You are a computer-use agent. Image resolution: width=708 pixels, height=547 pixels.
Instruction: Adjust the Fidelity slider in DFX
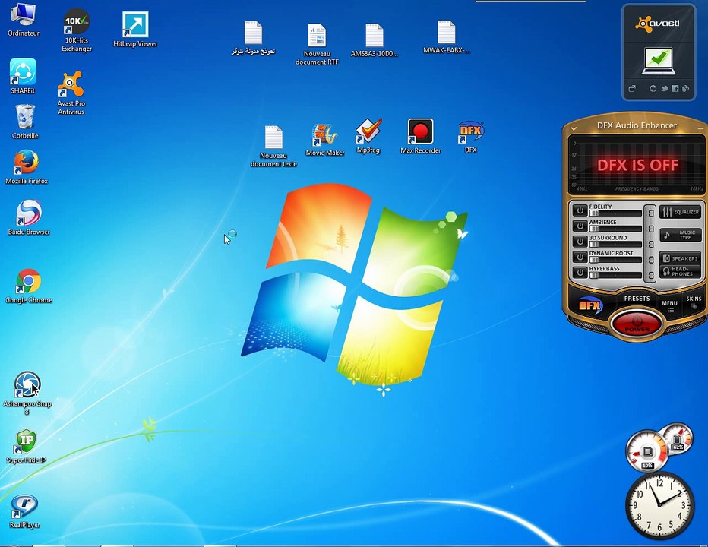615,213
